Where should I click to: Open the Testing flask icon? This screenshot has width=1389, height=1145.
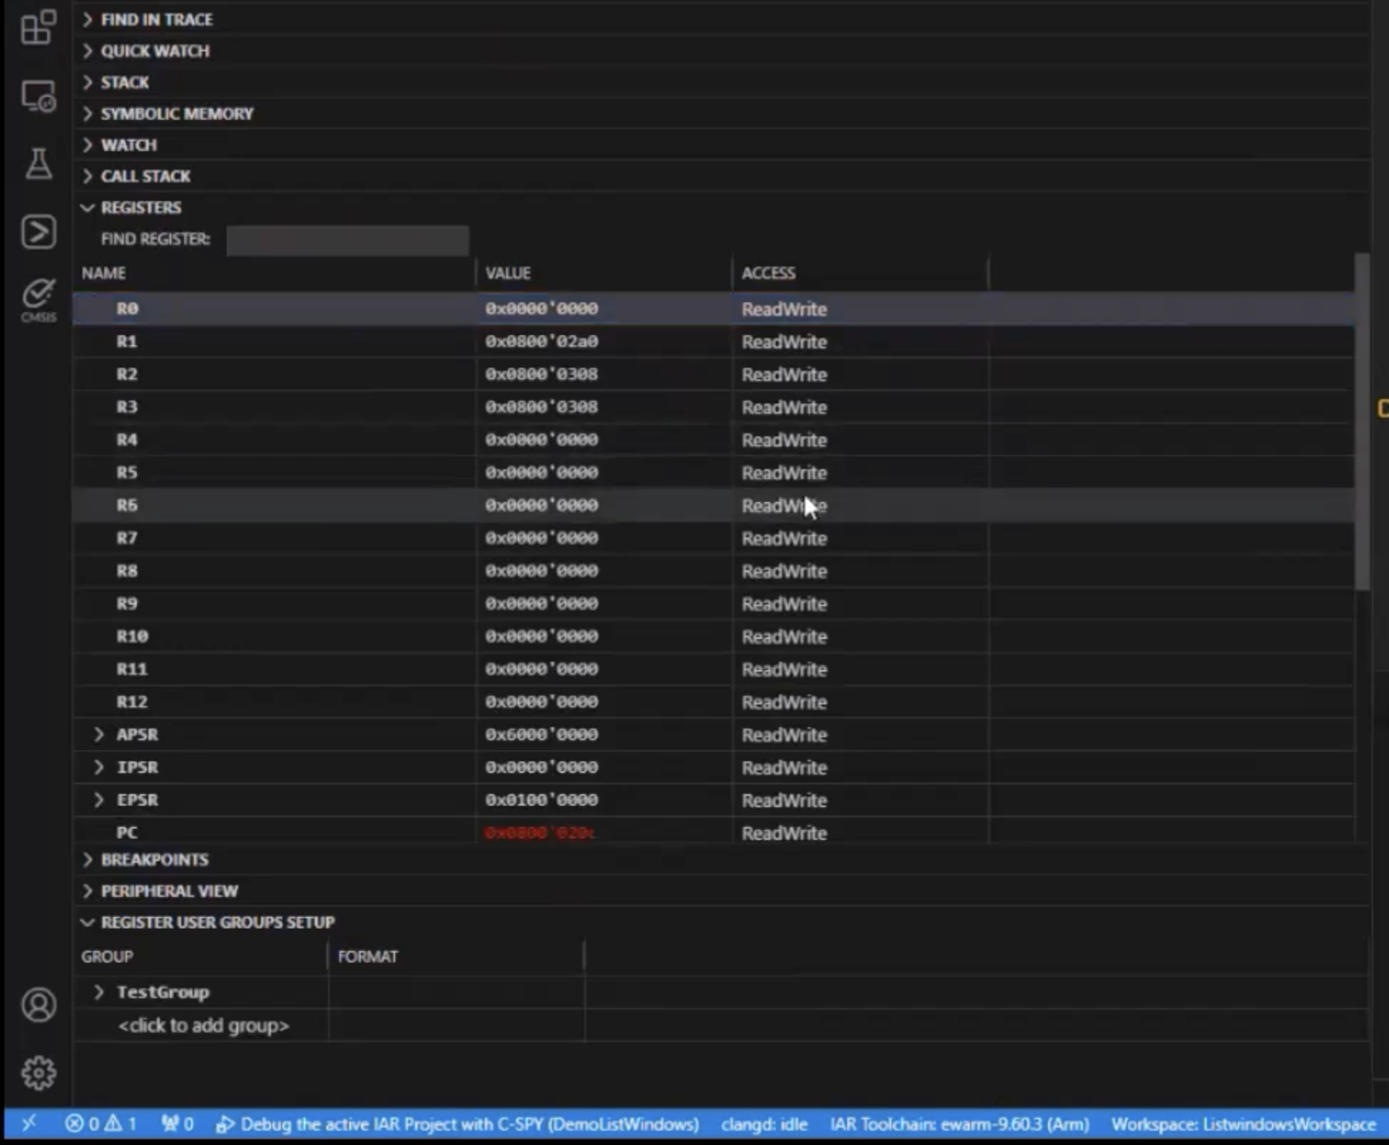[38, 163]
